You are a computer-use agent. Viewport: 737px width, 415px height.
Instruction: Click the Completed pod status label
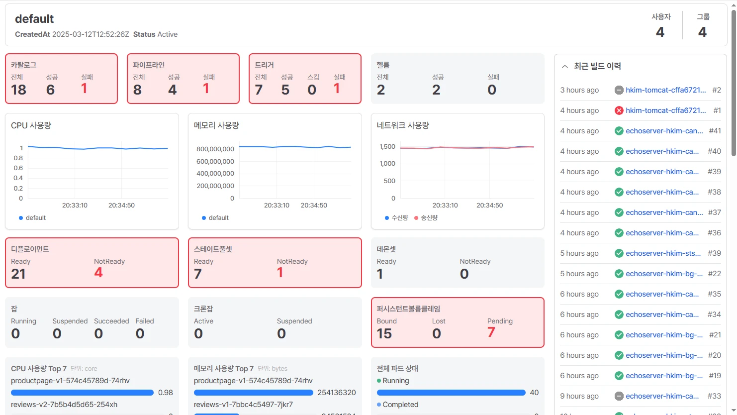click(400, 405)
